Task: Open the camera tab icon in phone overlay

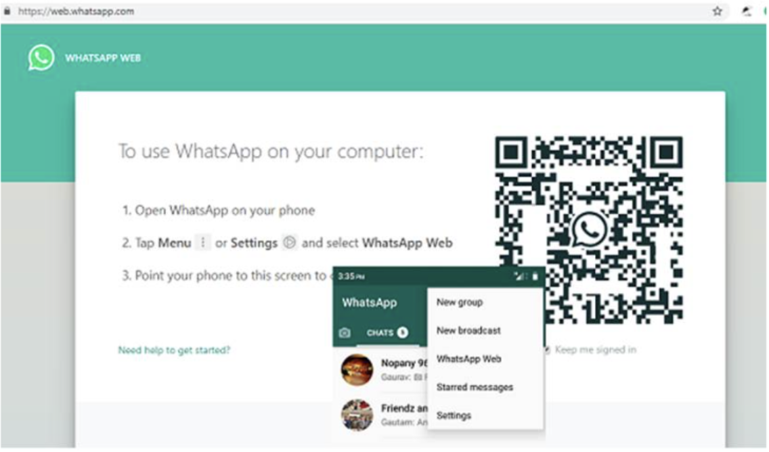Action: tap(345, 333)
